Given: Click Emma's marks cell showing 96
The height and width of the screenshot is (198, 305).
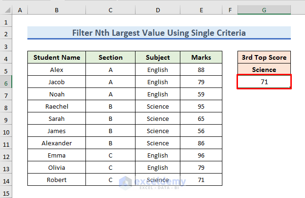Looking at the screenshot, I should (201, 155).
